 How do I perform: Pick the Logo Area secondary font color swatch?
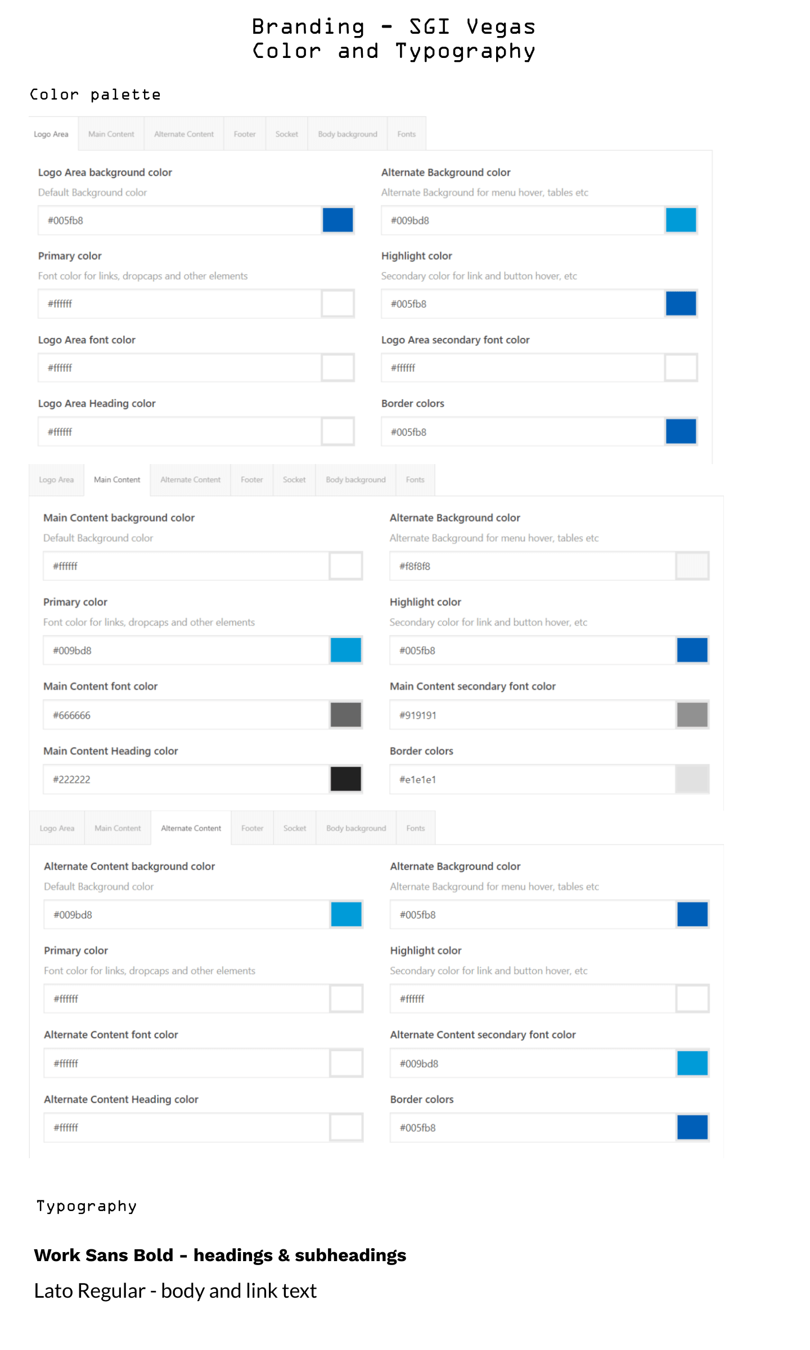(681, 368)
